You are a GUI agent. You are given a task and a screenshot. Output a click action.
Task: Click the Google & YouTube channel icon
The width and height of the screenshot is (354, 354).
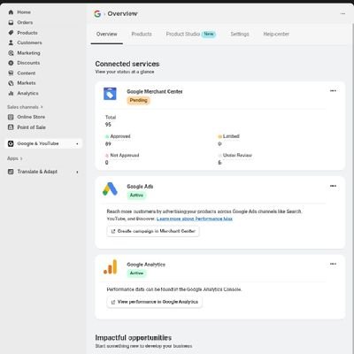coord(11,143)
